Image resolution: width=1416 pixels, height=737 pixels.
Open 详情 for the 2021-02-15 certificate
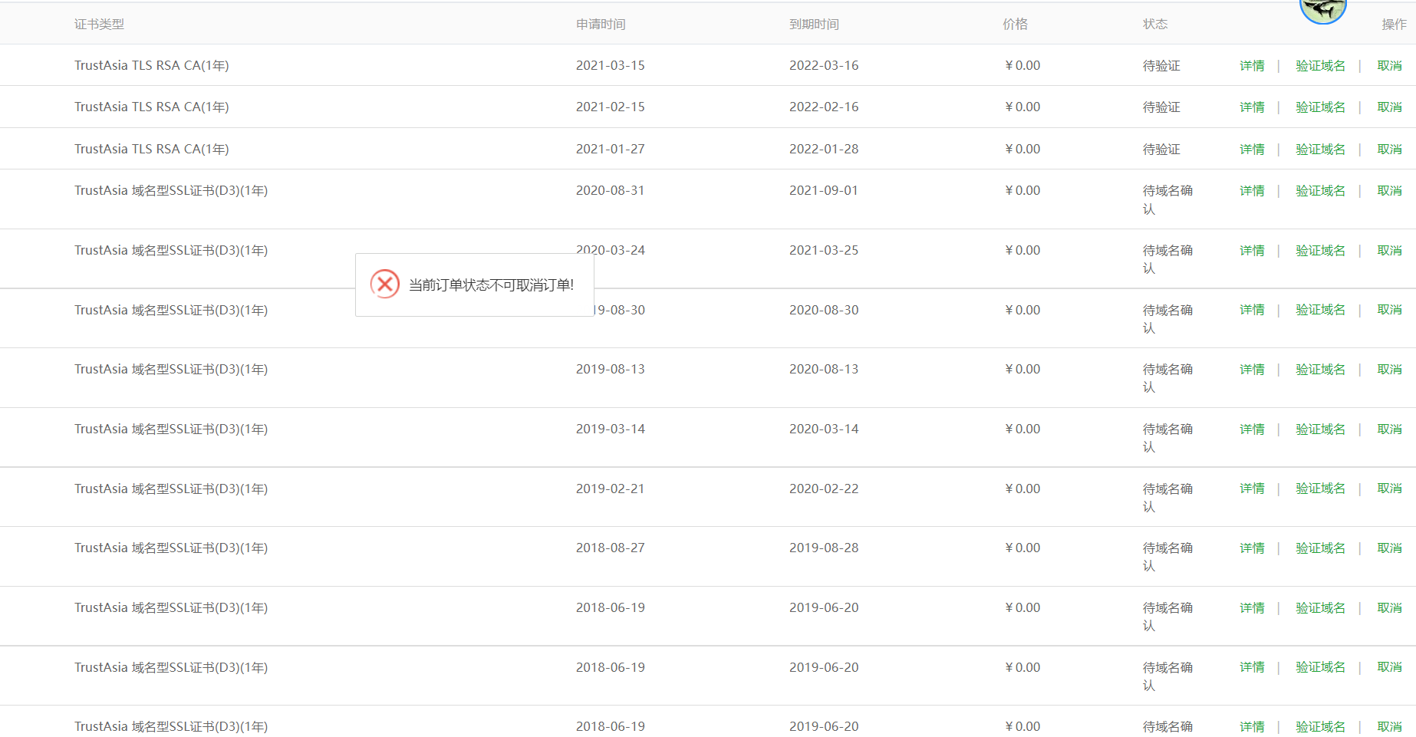[1252, 107]
